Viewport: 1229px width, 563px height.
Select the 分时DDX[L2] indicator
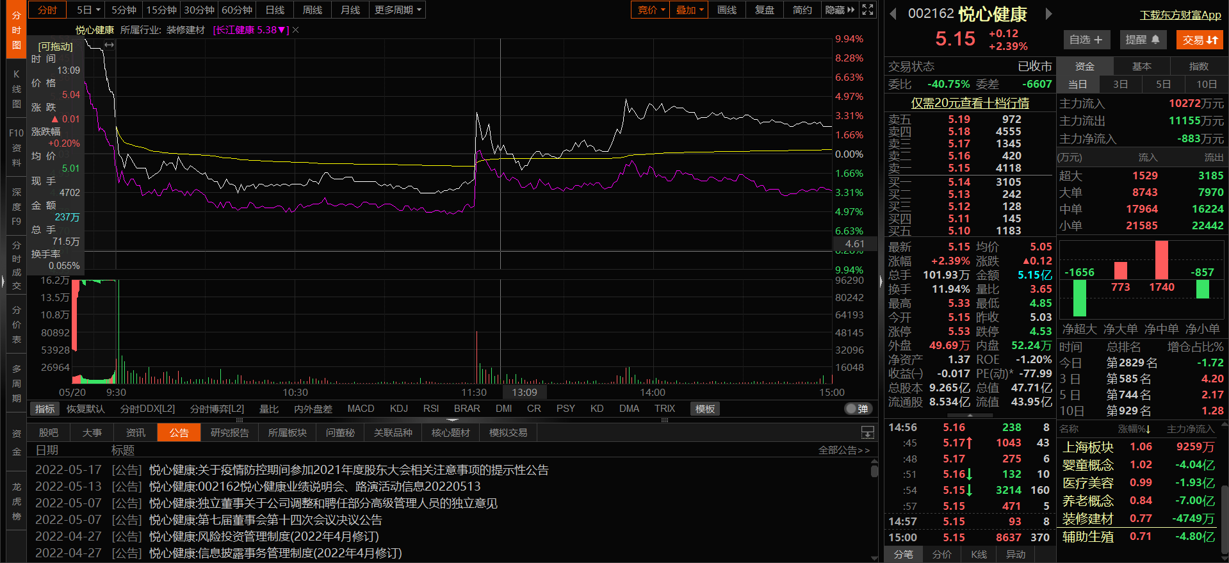(x=147, y=409)
